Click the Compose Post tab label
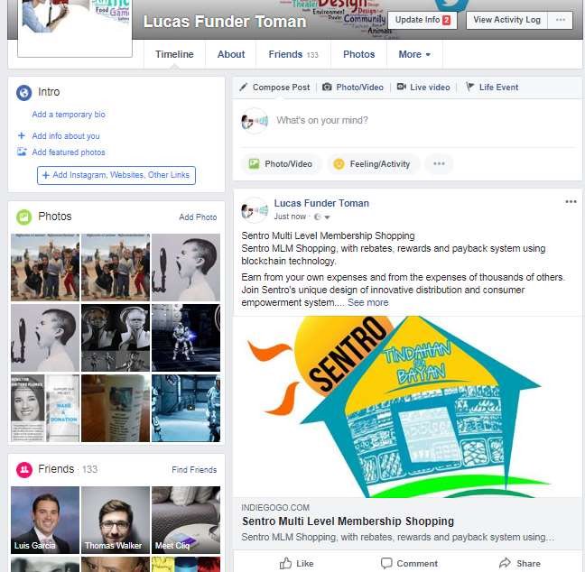The image size is (585, 572). point(281,88)
